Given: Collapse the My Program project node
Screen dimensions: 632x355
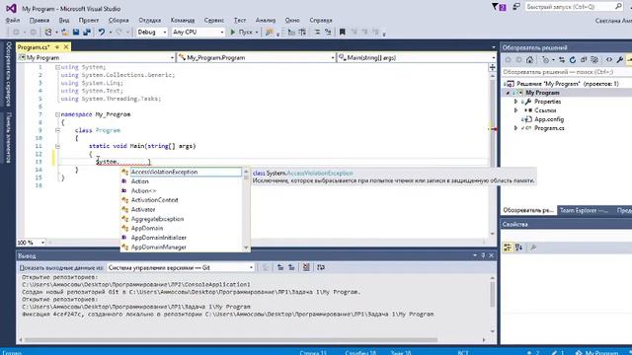Looking at the screenshot, I should click(508, 93).
